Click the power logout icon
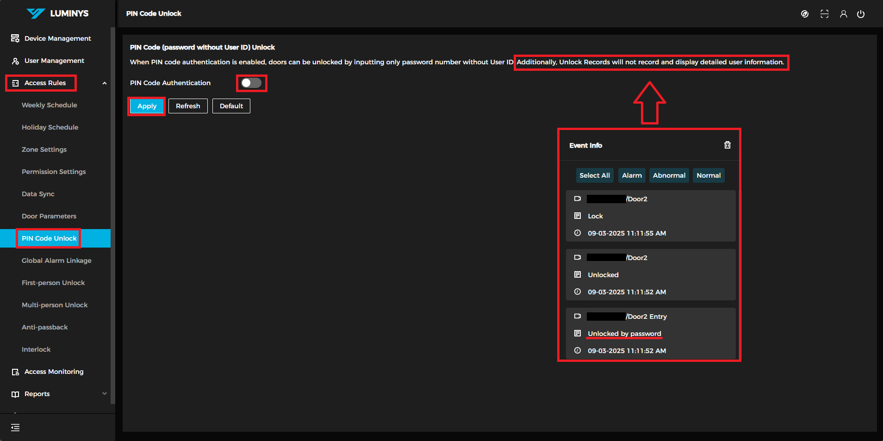Viewport: 883px width, 441px height. 860,14
